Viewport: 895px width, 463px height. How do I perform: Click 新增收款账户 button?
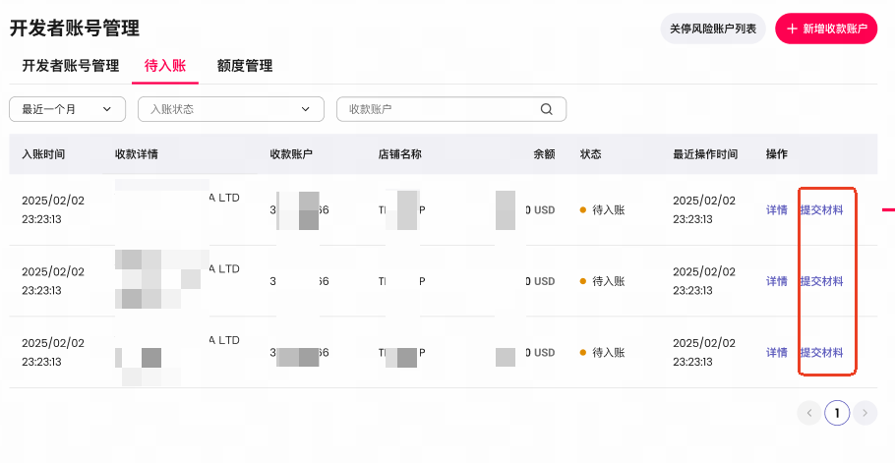pos(826,29)
